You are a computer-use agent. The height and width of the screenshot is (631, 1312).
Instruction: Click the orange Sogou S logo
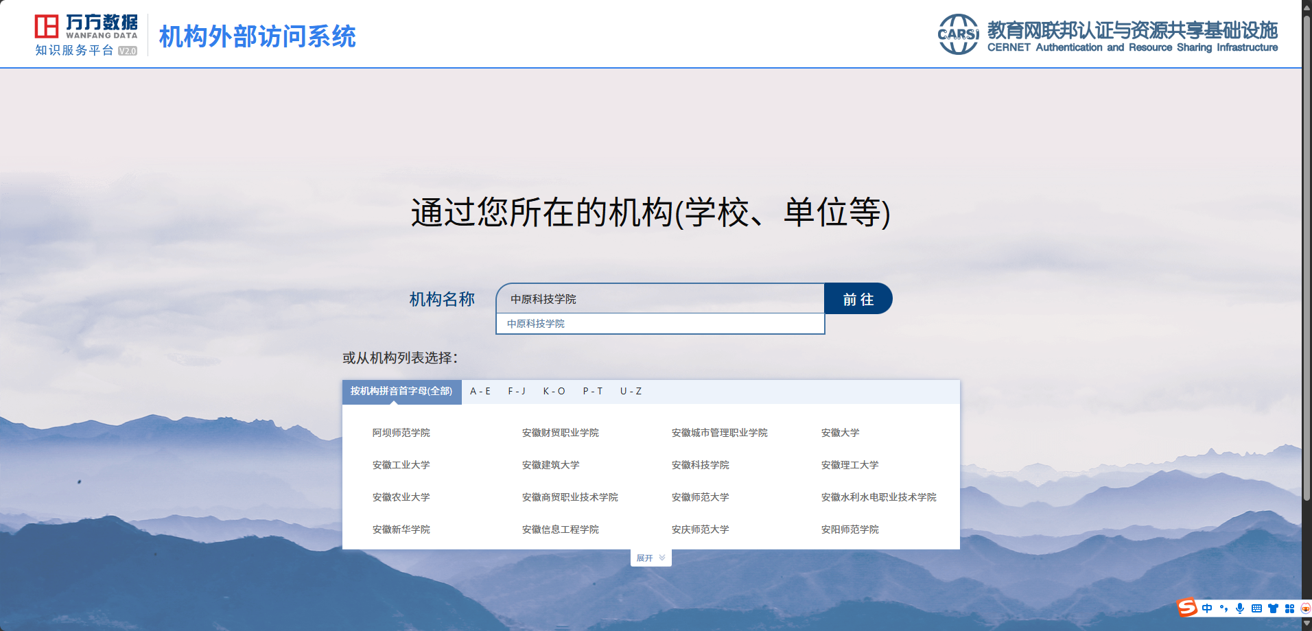coord(1187,608)
